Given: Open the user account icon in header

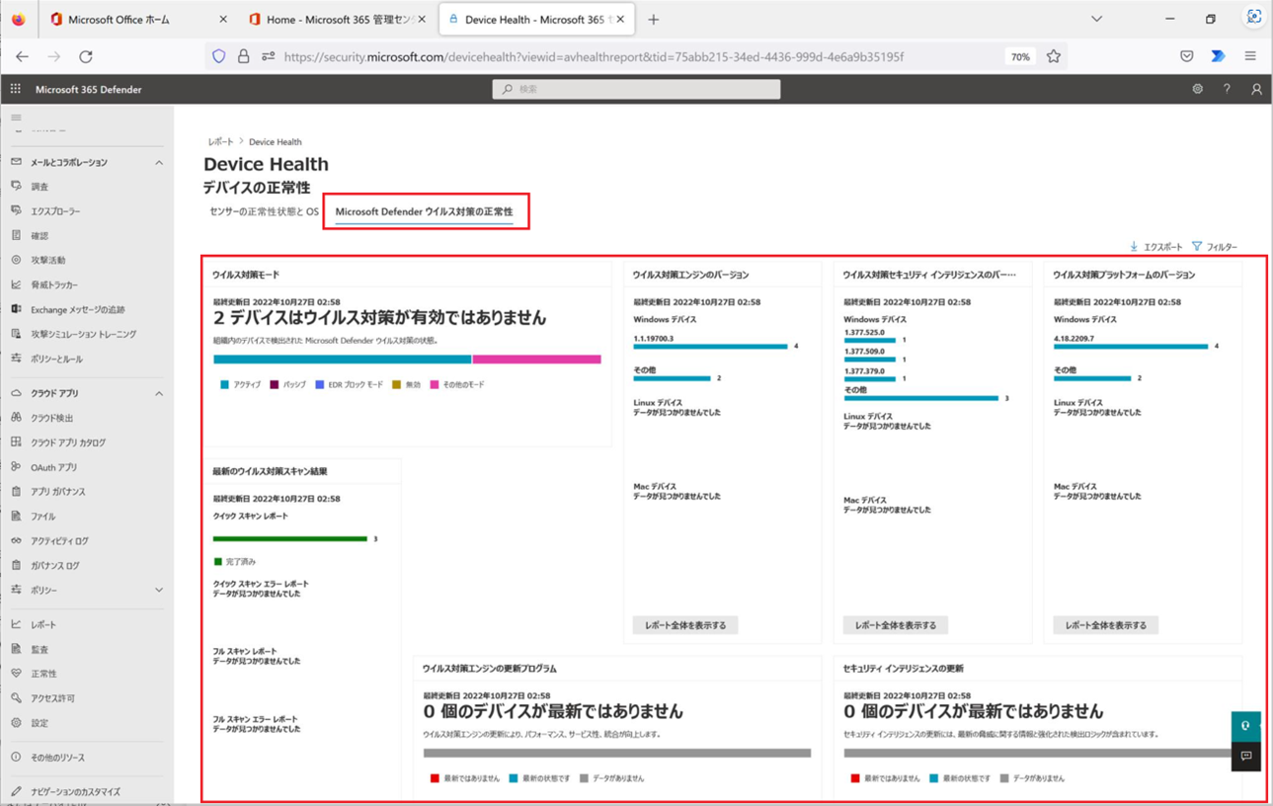Looking at the screenshot, I should [1256, 89].
